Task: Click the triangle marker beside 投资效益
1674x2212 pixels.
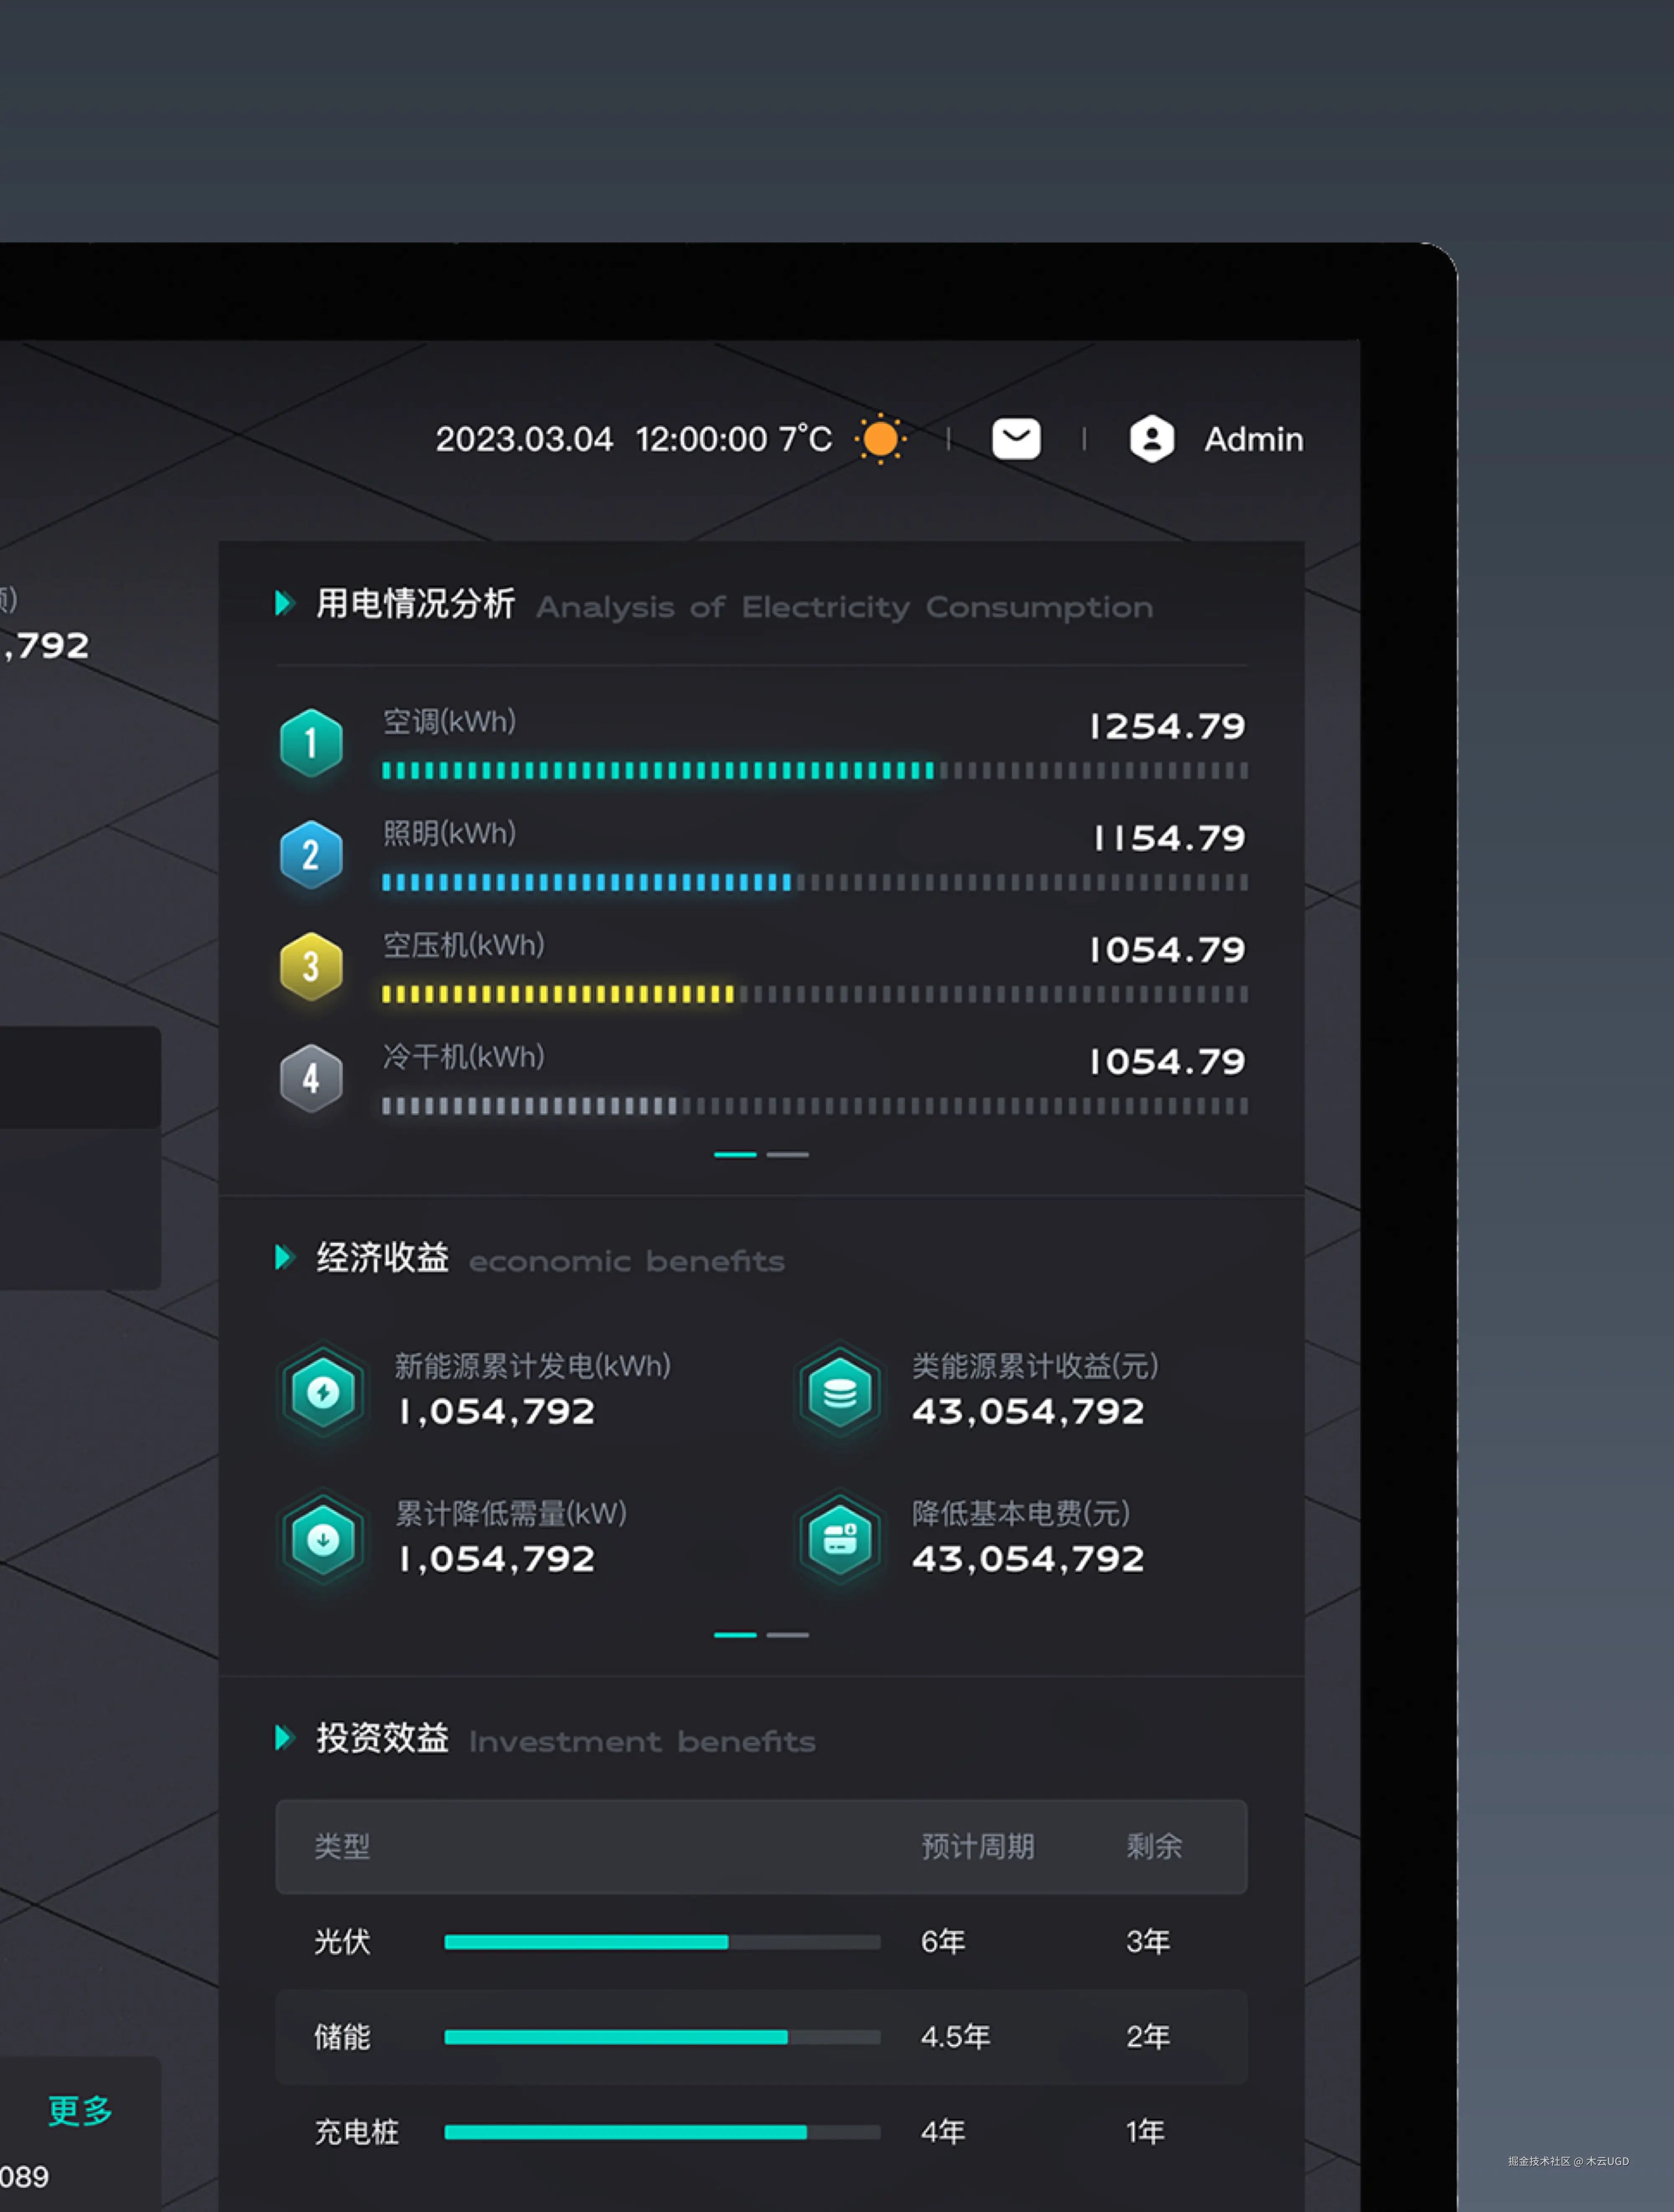Action: click(284, 1738)
